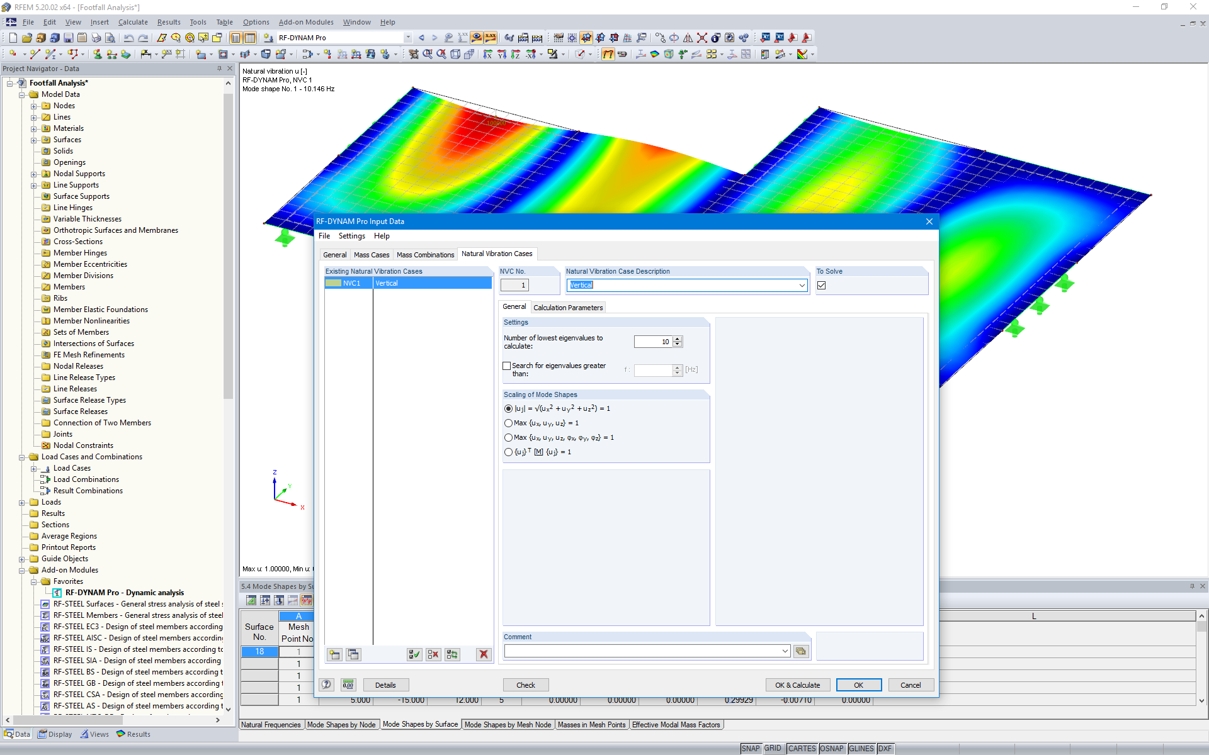1209x755 pixels.
Task: Increase lowest eigenvalues count with the stepper
Action: (x=678, y=338)
